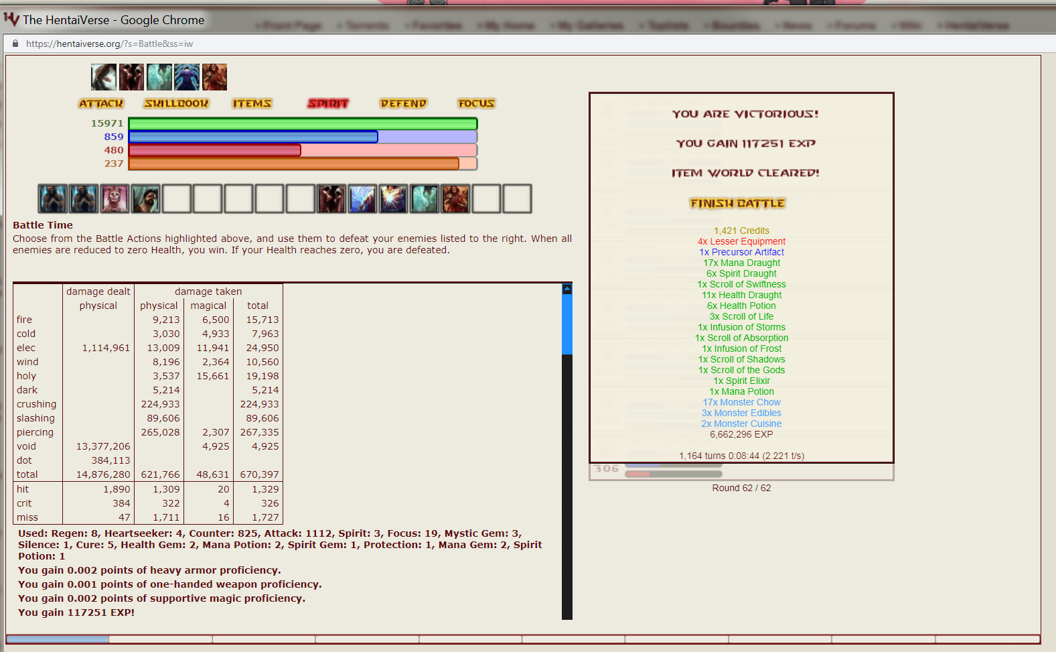
Task: Click the 'crushing' row label in damage table
Action: tap(37, 404)
